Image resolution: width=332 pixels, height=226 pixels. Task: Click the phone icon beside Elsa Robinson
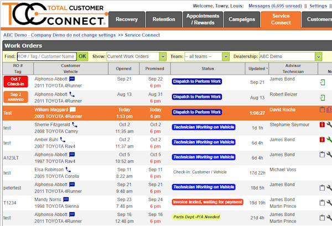68,170
